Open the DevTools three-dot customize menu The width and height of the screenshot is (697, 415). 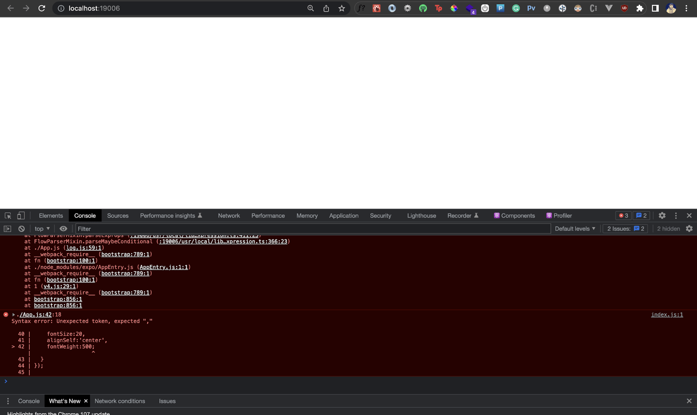click(x=676, y=216)
